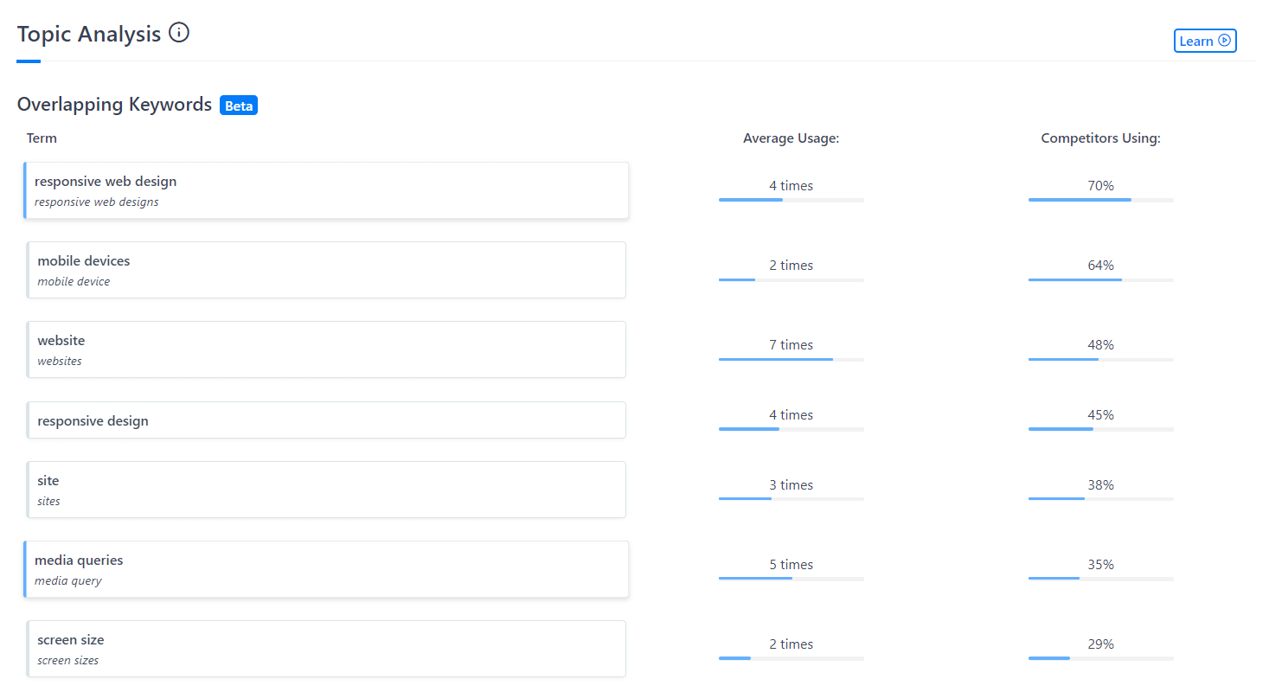The height and width of the screenshot is (692, 1269).
Task: Click the 70% competitors usage bar
Action: click(1100, 200)
